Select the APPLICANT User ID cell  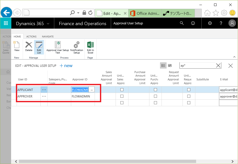(x=29, y=90)
